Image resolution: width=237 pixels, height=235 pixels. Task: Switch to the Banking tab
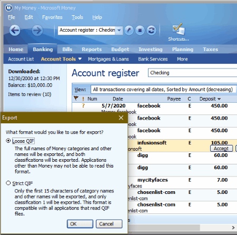tap(43, 49)
